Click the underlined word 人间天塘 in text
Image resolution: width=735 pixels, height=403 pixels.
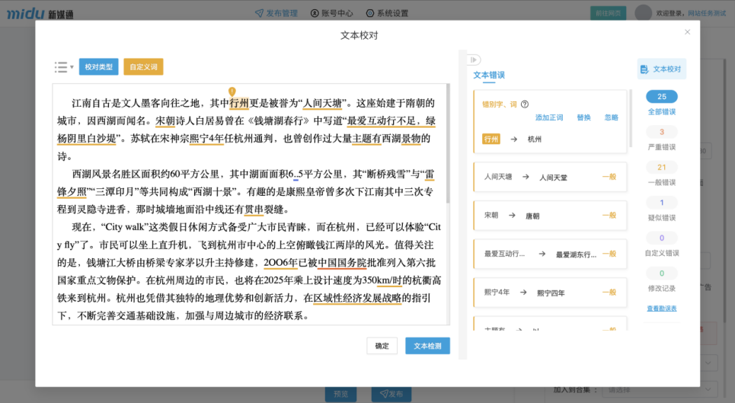pos(323,103)
